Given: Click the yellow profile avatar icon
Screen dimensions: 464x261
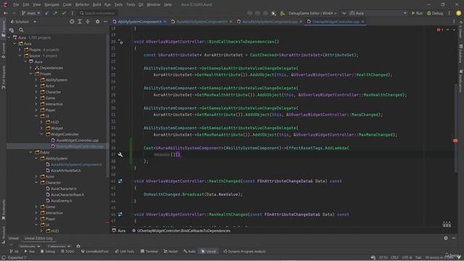Looking at the screenshot, I should click(458, 13).
